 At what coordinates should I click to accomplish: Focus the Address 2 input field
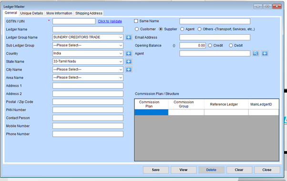click(x=88, y=94)
